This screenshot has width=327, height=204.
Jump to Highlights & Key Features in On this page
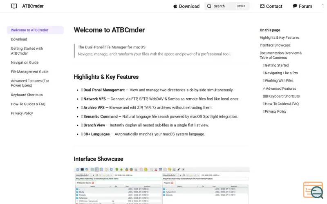280,38
